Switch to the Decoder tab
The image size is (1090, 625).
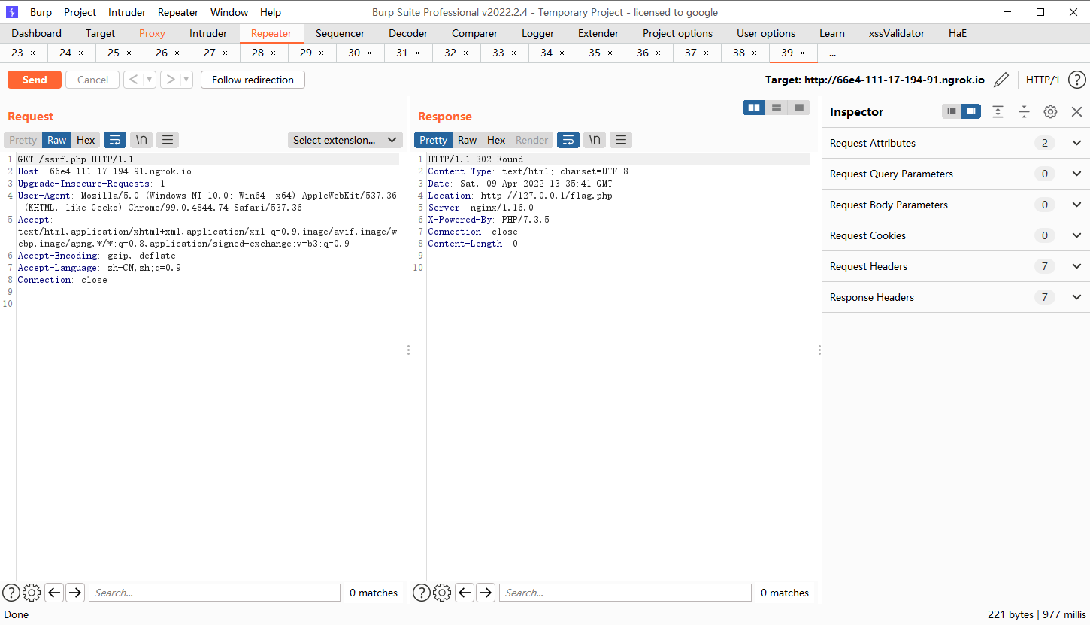coord(408,33)
